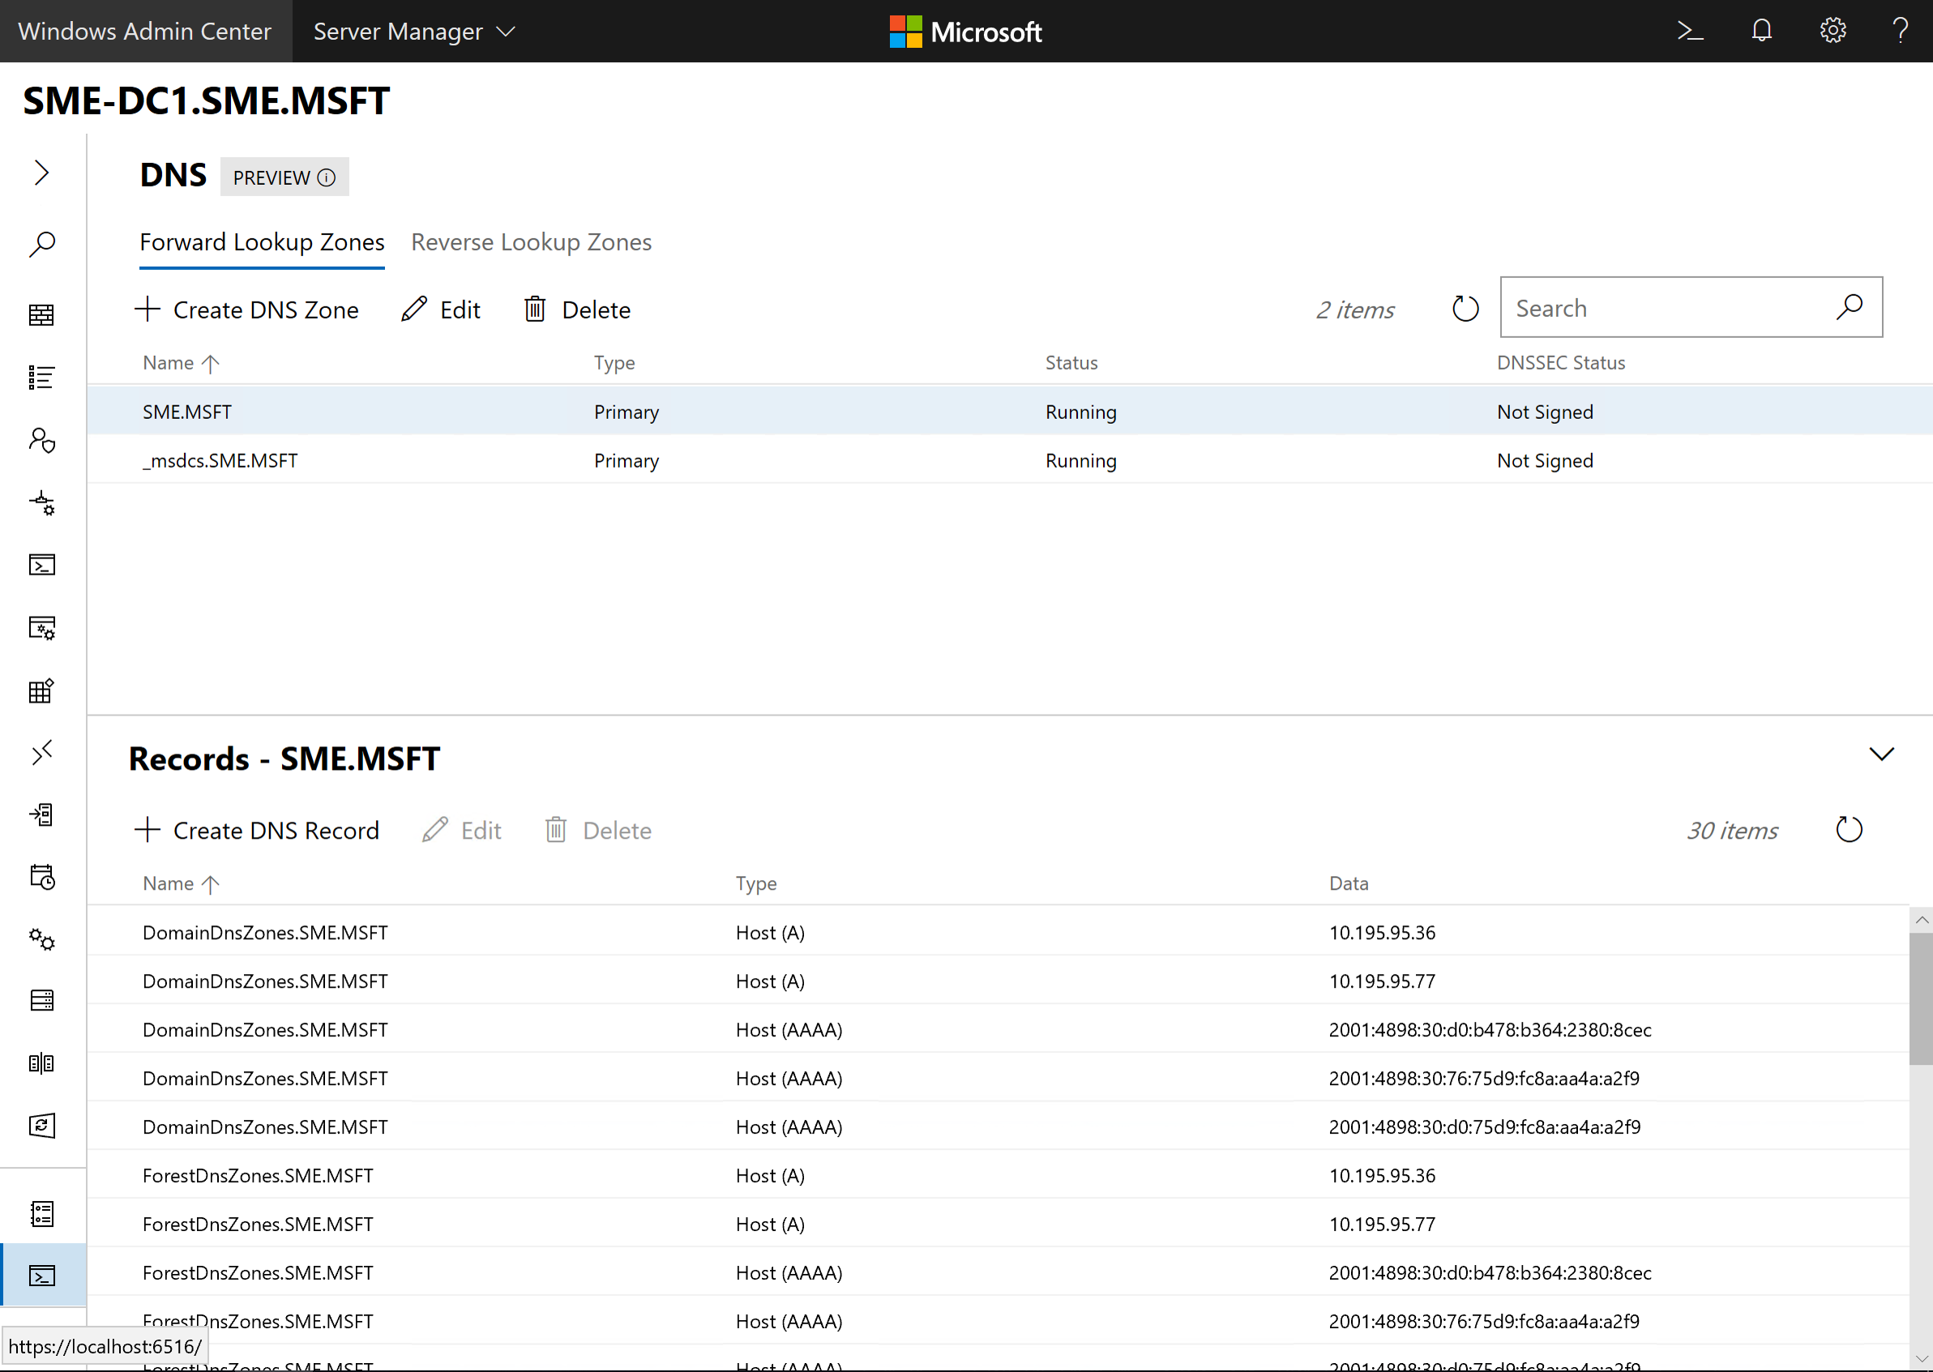Click the records scrollbar down arrow

[1921, 1358]
